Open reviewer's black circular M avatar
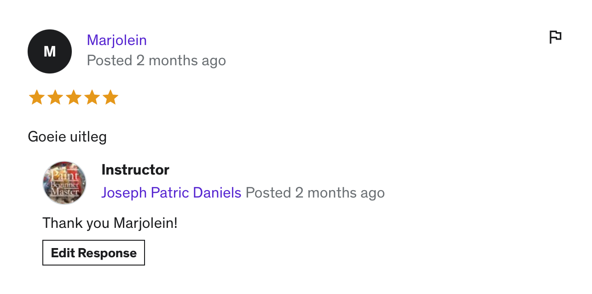 pos(50,51)
